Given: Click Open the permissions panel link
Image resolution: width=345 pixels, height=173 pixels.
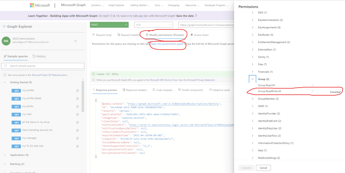Looking at the screenshot, I should point(167,44).
